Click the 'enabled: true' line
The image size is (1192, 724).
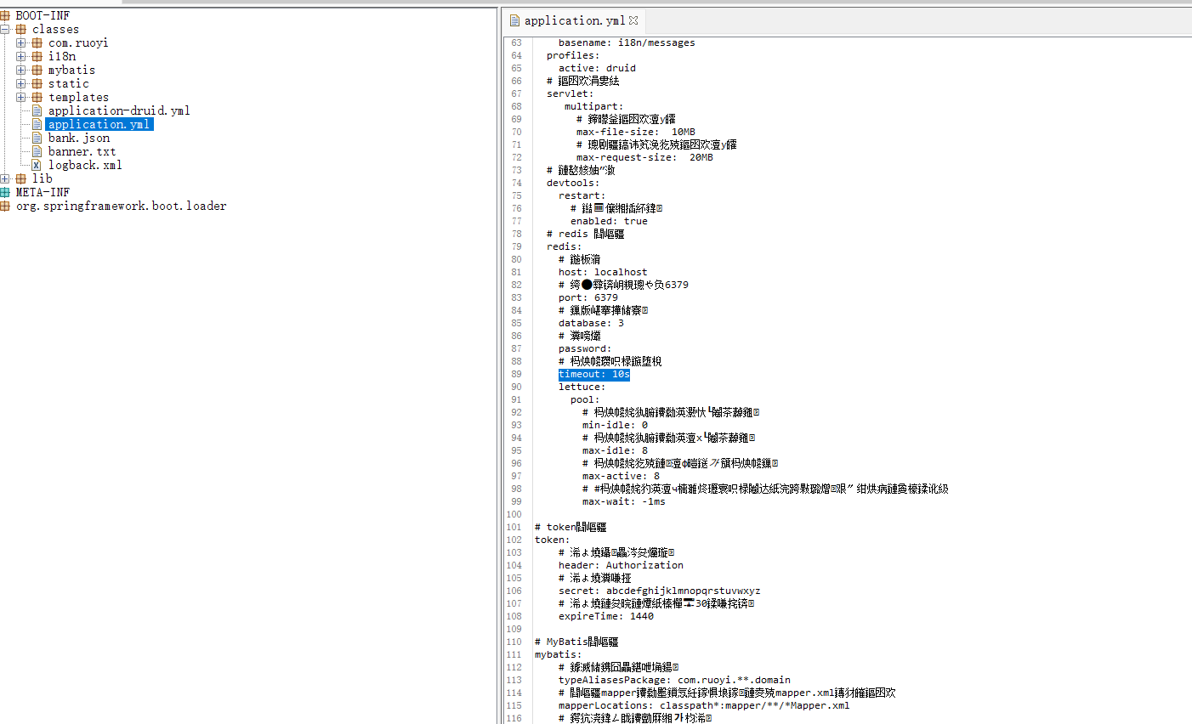[609, 221]
